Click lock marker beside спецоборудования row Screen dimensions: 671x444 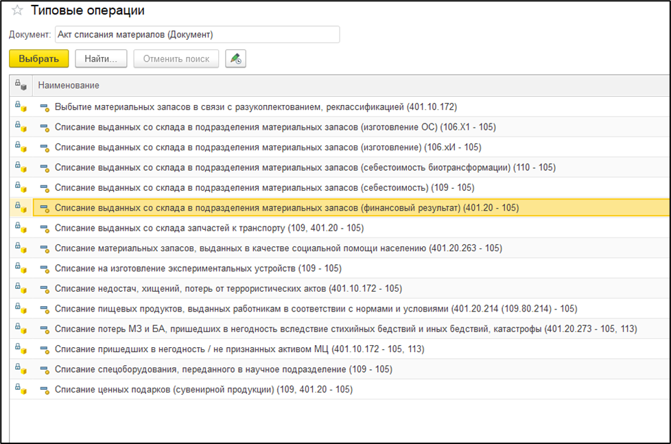click(x=21, y=369)
